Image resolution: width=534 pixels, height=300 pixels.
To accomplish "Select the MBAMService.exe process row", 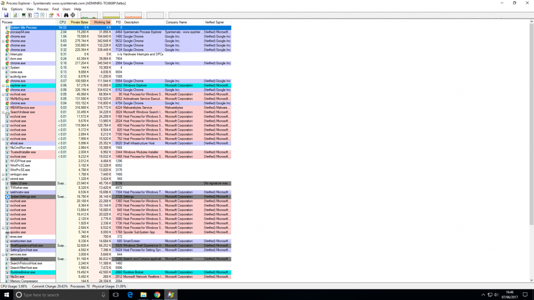I will coord(116,108).
